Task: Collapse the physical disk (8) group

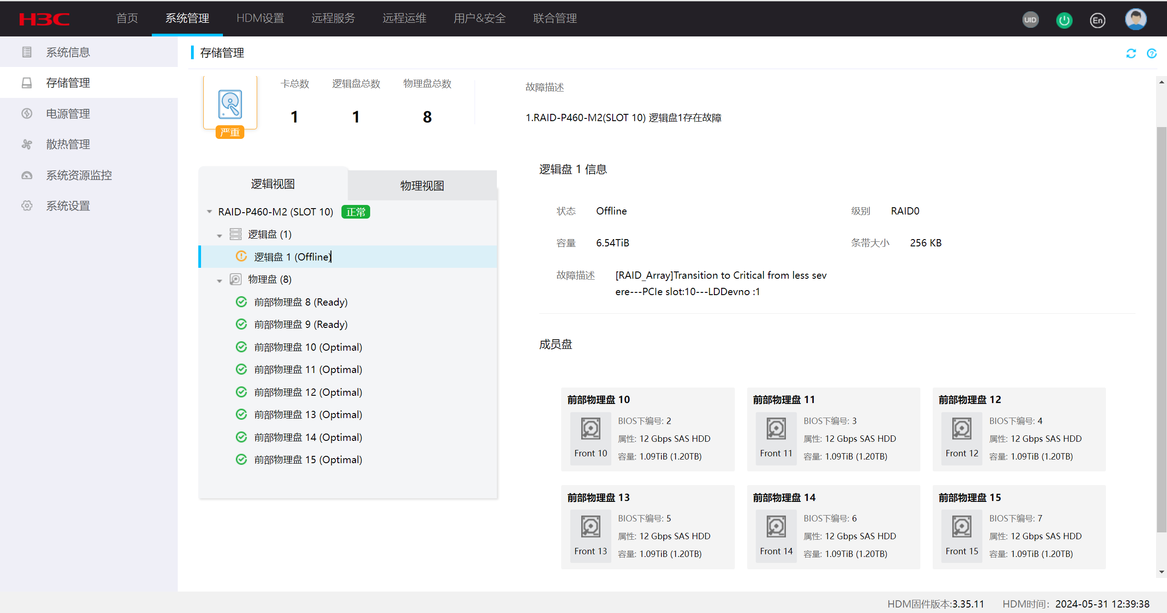Action: 219,280
